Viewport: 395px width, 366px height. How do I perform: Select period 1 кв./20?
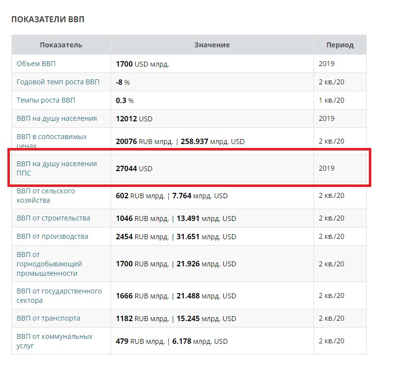[331, 100]
